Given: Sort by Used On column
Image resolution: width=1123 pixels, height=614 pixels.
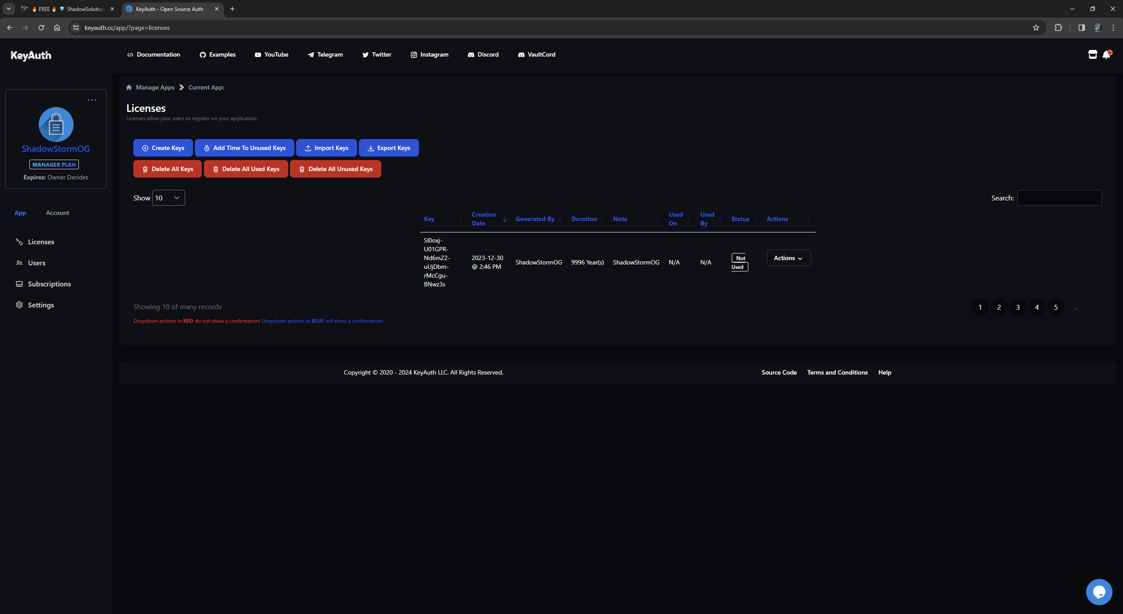Looking at the screenshot, I should [x=679, y=219].
